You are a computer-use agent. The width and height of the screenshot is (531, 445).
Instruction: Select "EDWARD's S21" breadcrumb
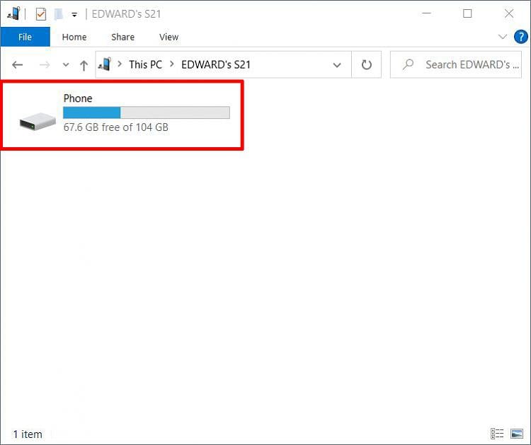[x=216, y=64]
